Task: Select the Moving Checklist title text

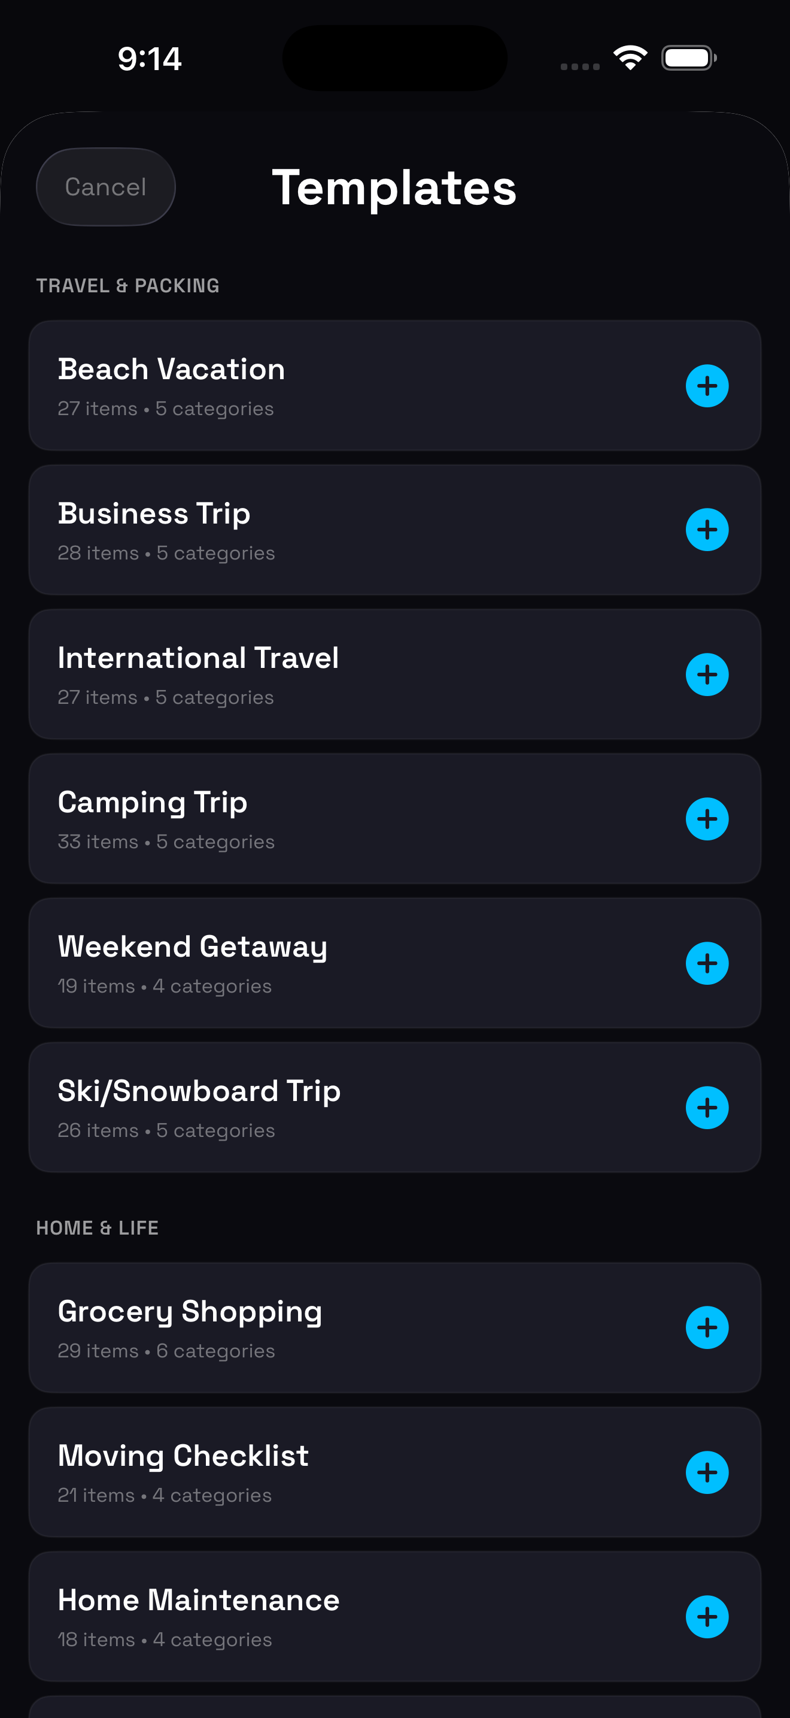Action: [183, 1456]
